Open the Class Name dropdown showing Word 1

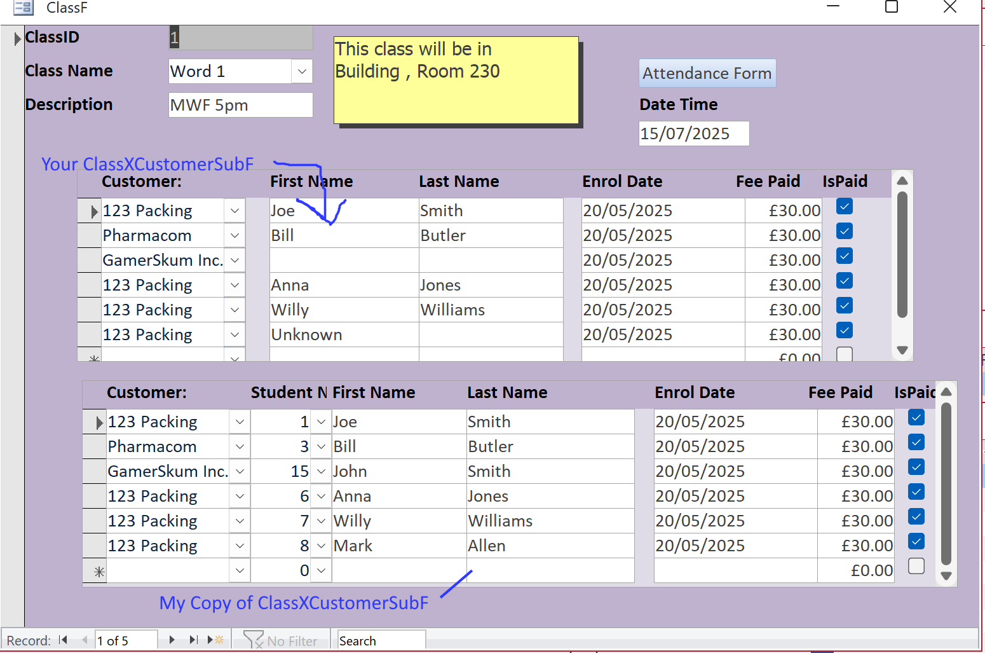pyautogui.click(x=302, y=71)
